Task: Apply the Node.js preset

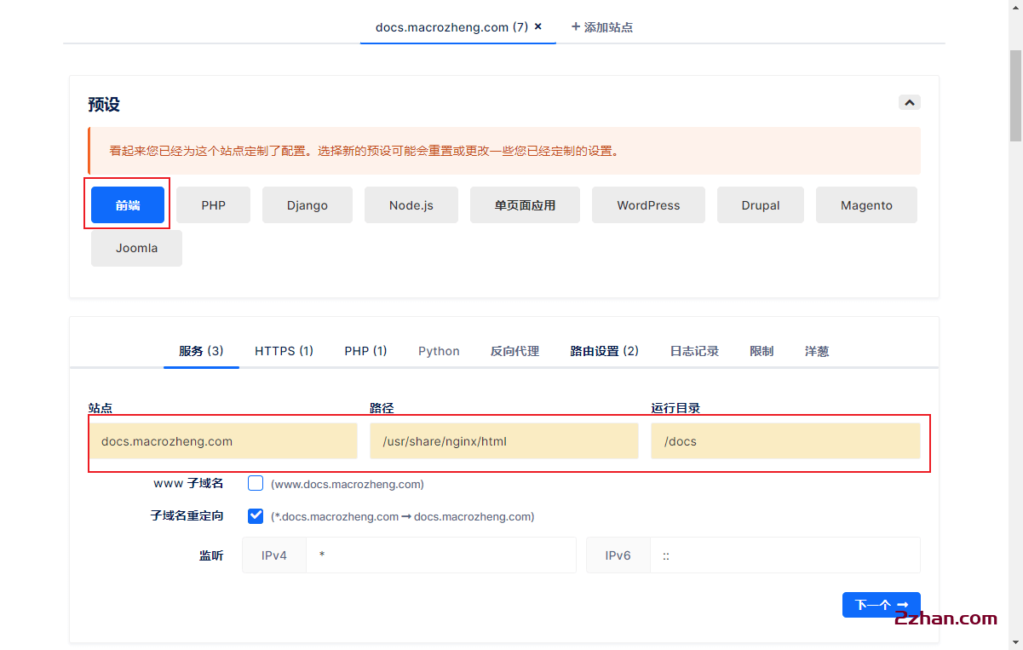Action: (411, 204)
